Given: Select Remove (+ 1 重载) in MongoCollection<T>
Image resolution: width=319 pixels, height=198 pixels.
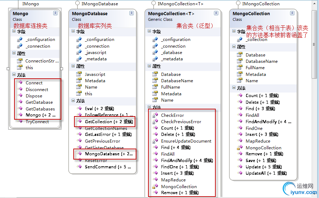Looking at the screenshot, I should (180, 192).
